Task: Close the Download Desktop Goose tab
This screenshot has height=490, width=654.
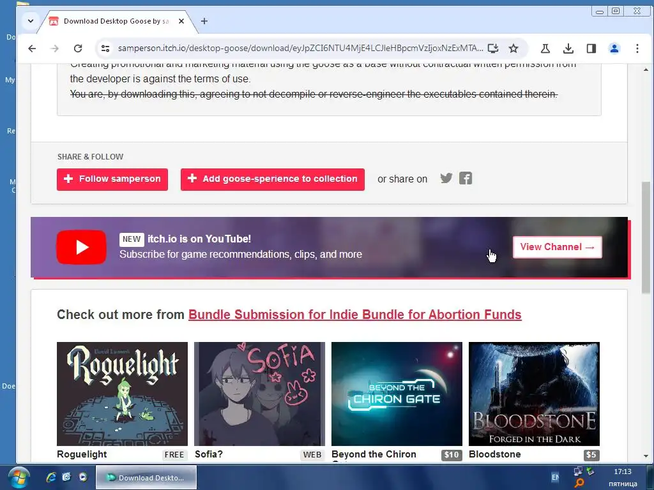Action: tap(181, 21)
